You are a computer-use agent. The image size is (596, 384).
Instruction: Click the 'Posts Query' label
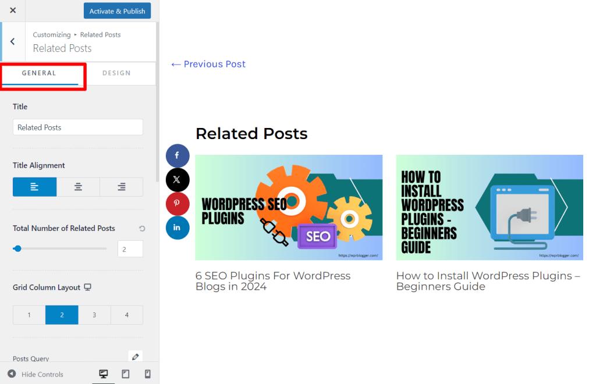click(x=31, y=358)
